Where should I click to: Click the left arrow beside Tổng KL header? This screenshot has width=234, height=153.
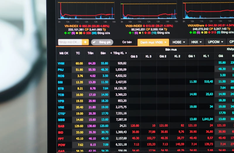click(111, 53)
